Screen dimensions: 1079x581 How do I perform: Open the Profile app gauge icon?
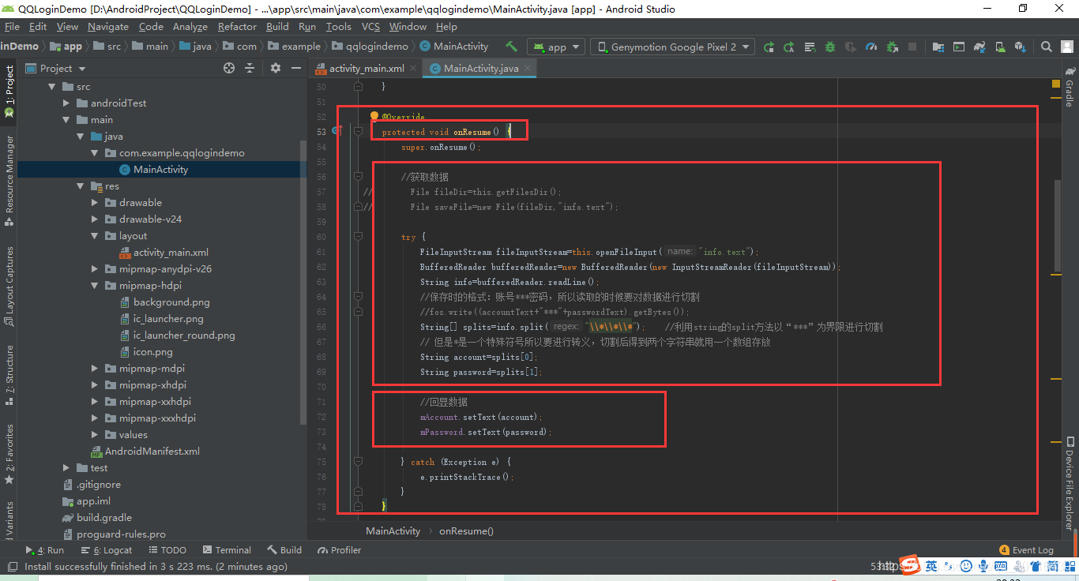coord(871,47)
